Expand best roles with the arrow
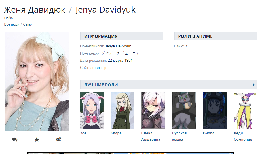Image resolution: width=264 pixels, height=154 pixels. pos(254,85)
